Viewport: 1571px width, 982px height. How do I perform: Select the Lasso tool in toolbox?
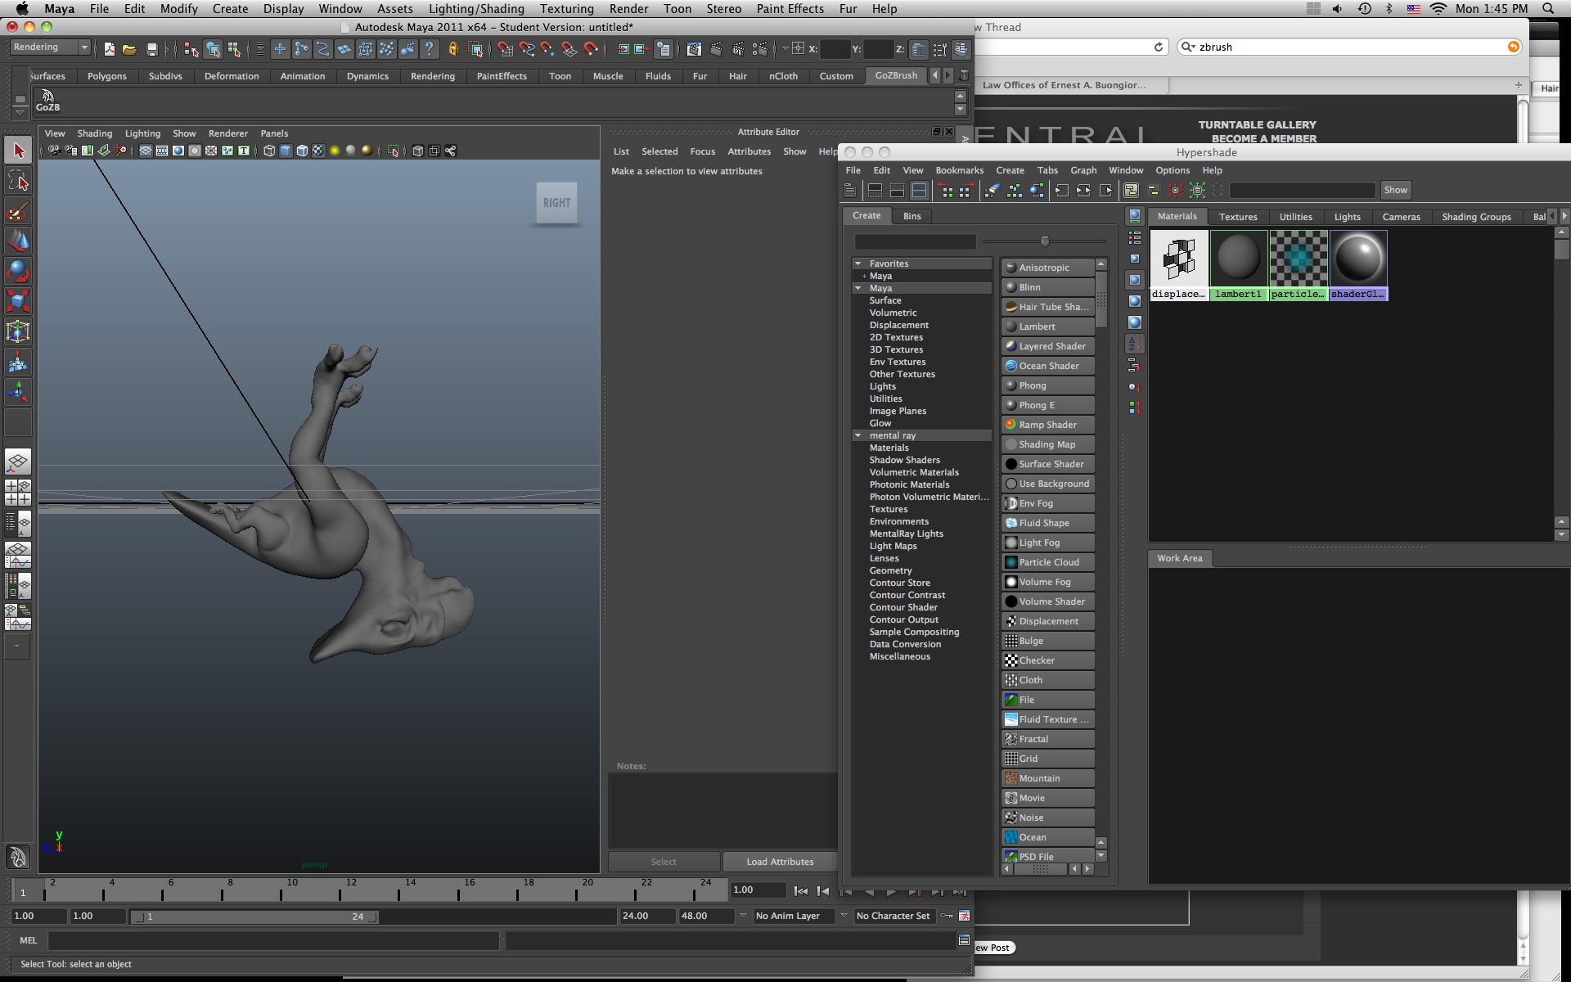[x=18, y=181]
